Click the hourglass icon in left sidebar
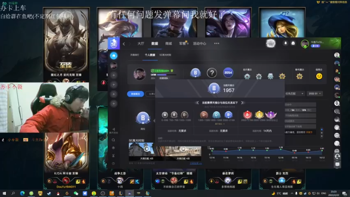 113,156
